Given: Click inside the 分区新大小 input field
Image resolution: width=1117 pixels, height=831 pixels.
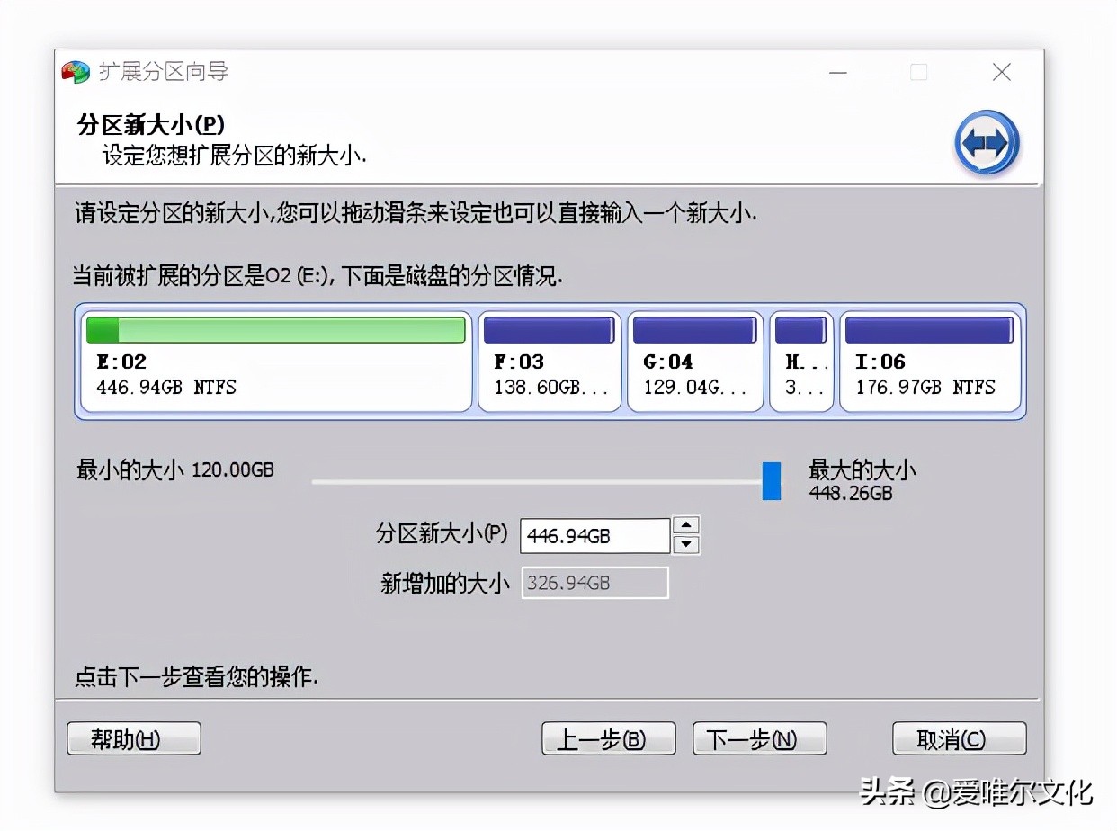Looking at the screenshot, I should (x=594, y=535).
